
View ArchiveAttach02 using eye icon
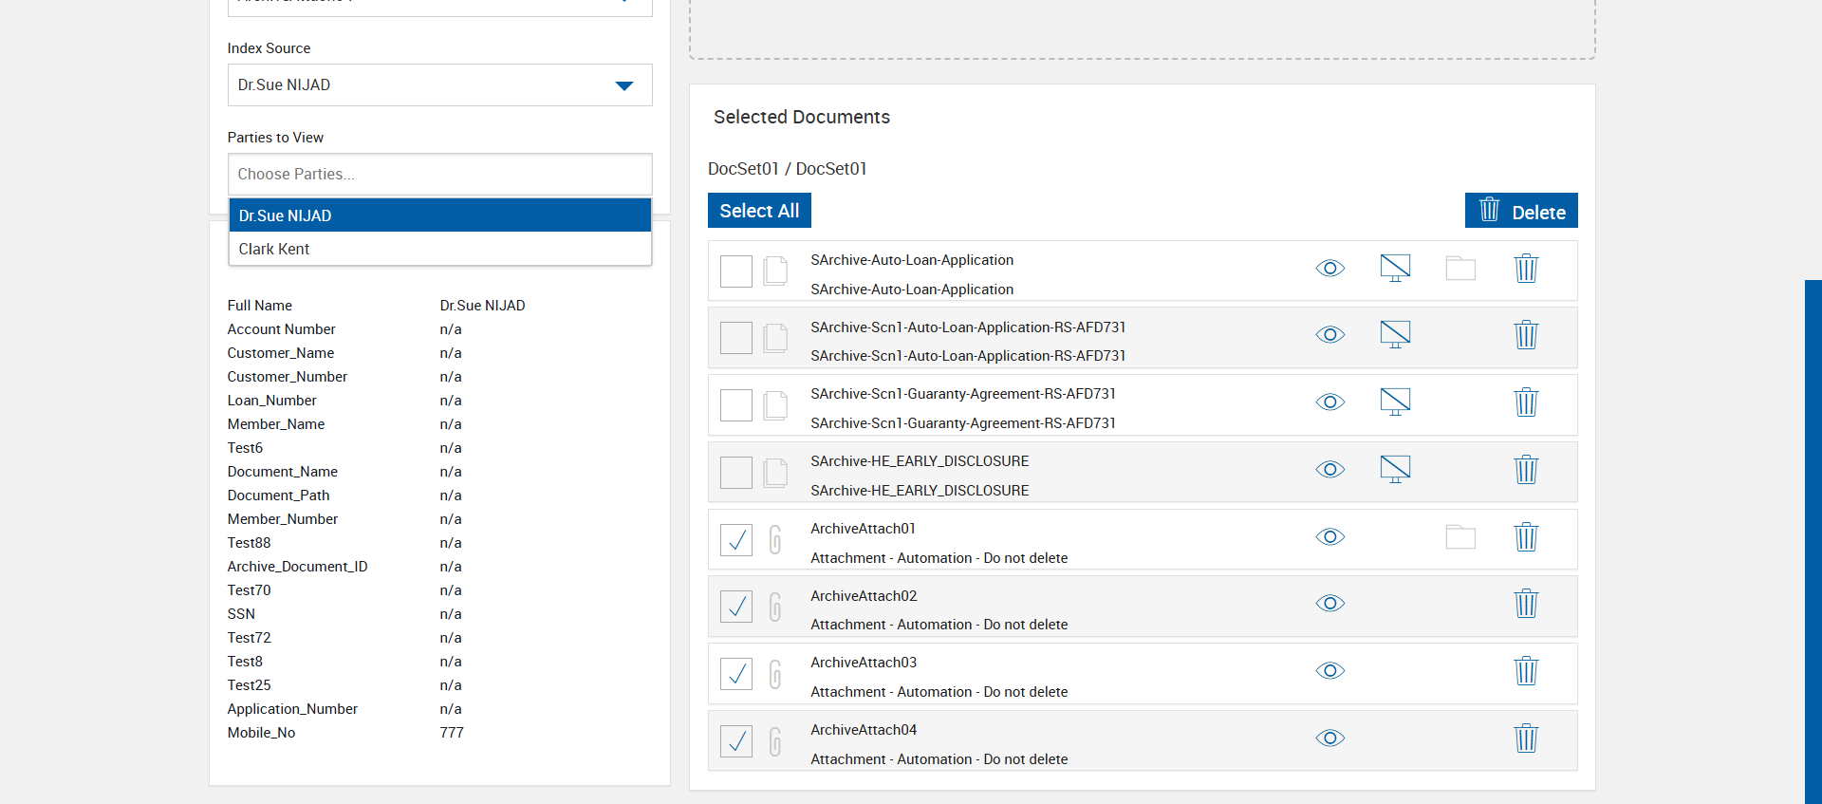1329,604
